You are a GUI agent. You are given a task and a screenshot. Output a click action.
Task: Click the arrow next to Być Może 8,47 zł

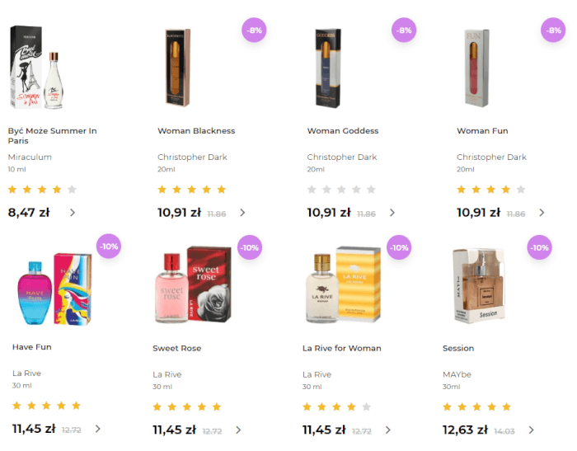pos(73,213)
